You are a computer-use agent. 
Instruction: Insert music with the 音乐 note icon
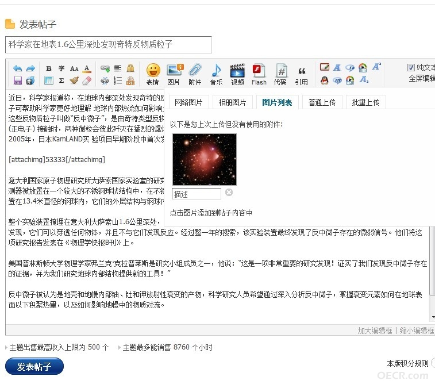click(216, 74)
